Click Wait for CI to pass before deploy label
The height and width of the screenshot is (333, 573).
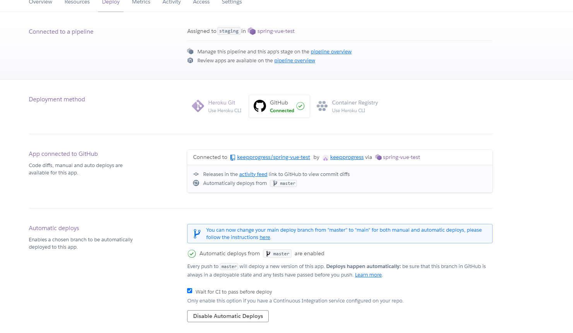point(234,292)
